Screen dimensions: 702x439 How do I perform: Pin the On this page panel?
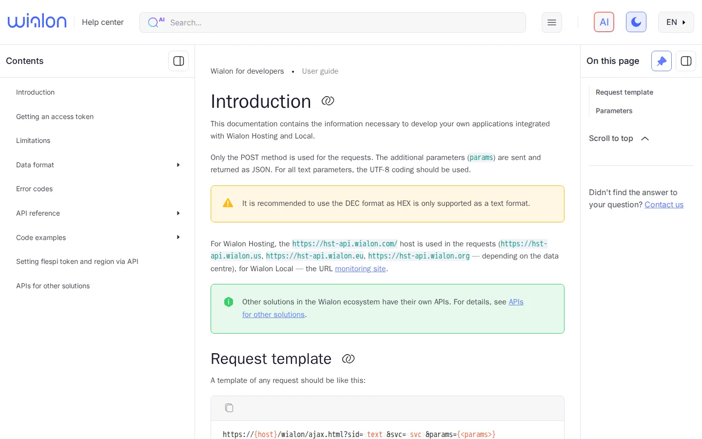(662, 61)
